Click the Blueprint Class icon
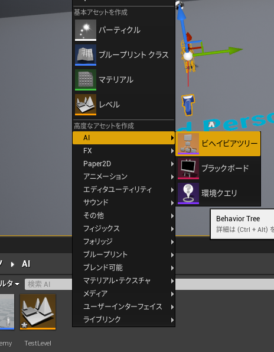The image size is (274, 352). pos(86,55)
